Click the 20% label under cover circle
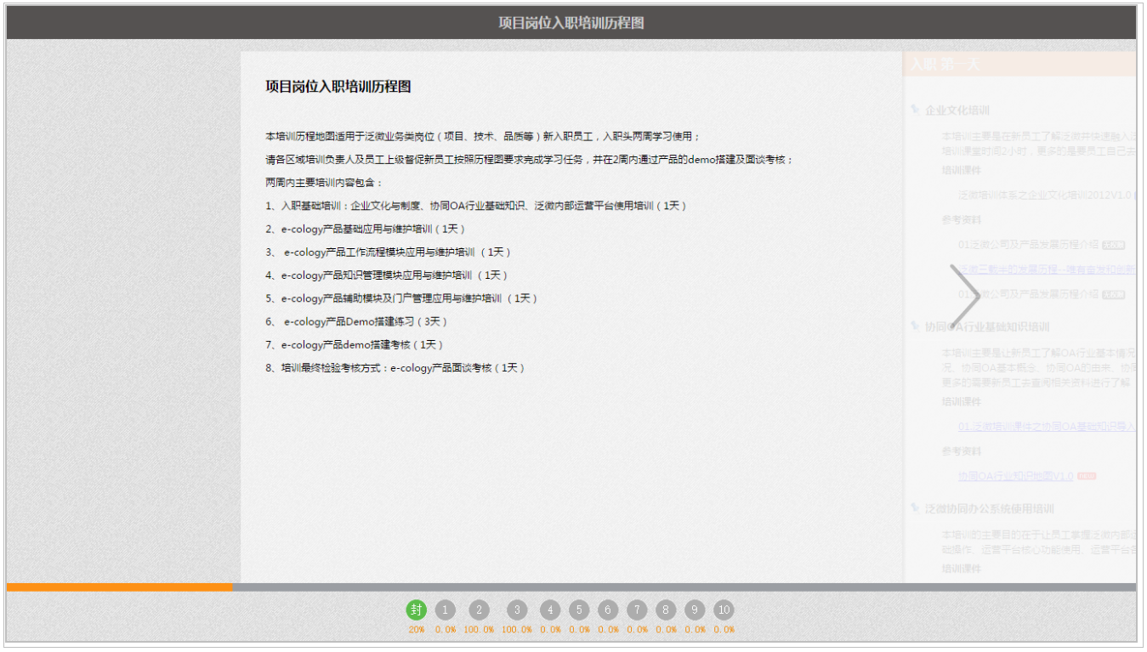1147x652 pixels. coord(417,630)
